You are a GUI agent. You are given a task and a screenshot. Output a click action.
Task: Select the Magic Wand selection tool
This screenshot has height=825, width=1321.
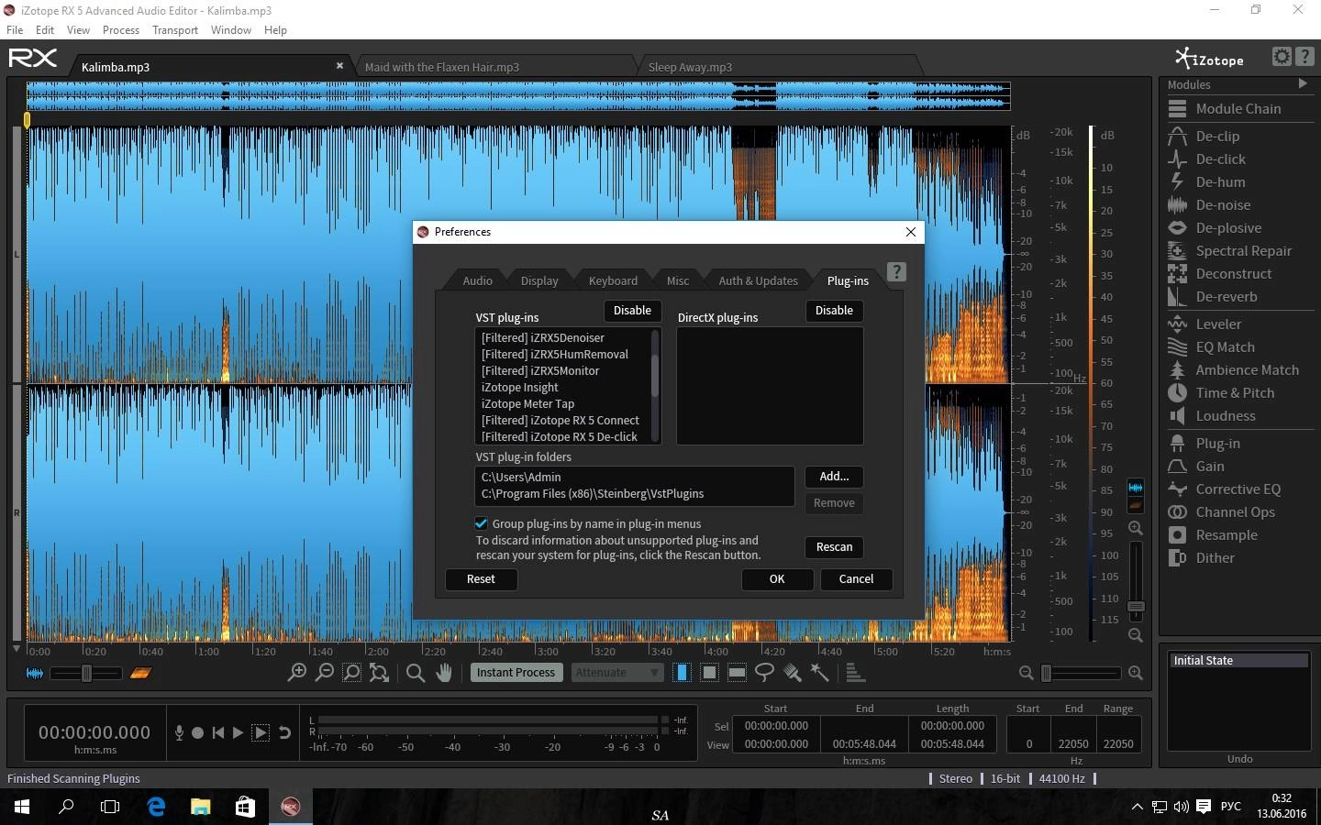[820, 673]
